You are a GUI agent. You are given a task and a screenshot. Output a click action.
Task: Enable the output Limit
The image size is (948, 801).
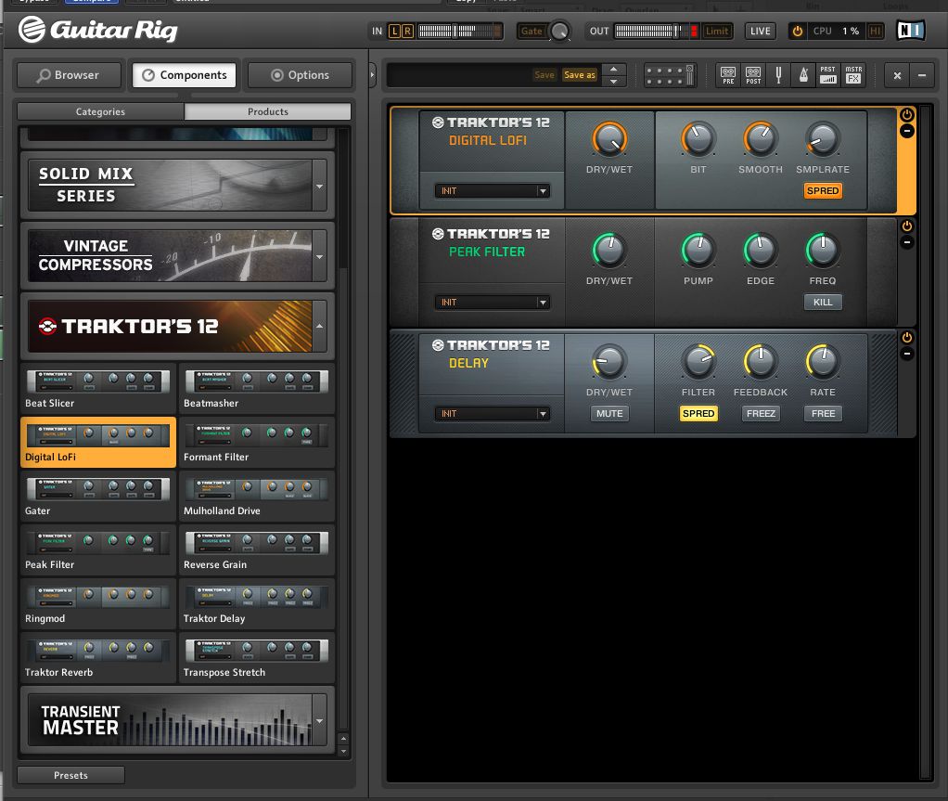(716, 31)
